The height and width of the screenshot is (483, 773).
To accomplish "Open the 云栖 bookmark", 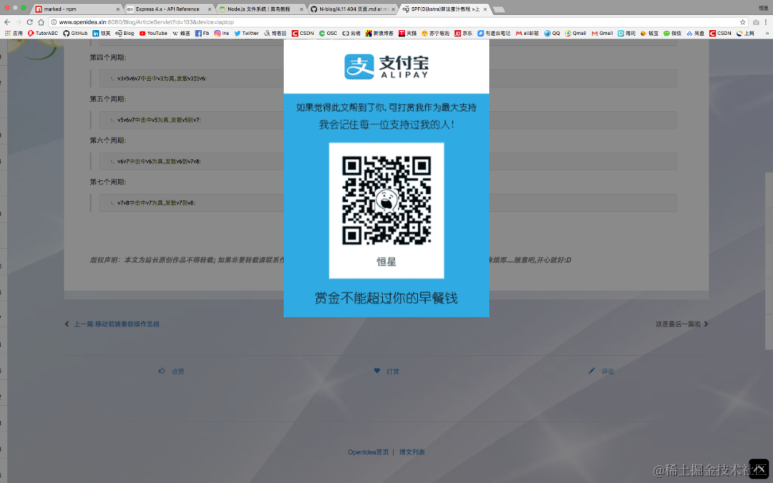I will (x=351, y=34).
